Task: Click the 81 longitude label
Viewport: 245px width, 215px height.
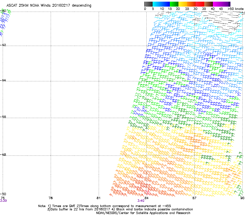Action: click(98, 198)
